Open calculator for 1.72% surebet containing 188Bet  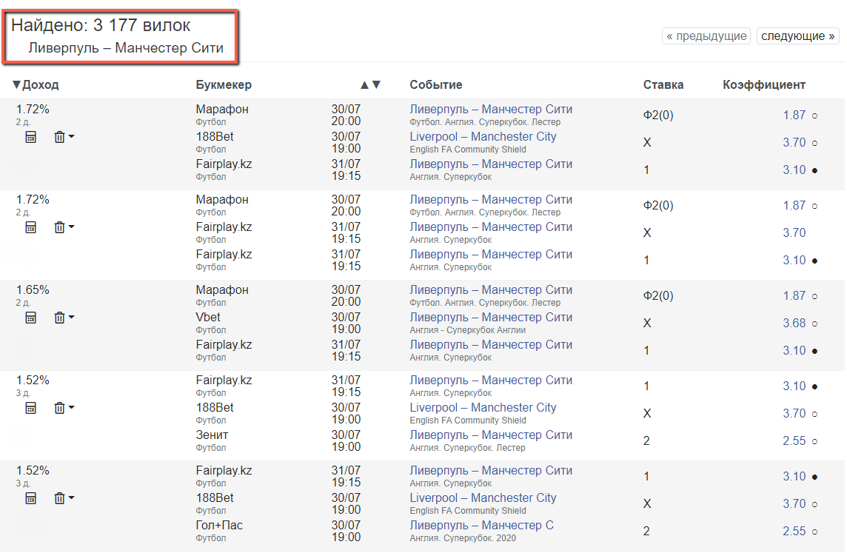[x=31, y=137]
